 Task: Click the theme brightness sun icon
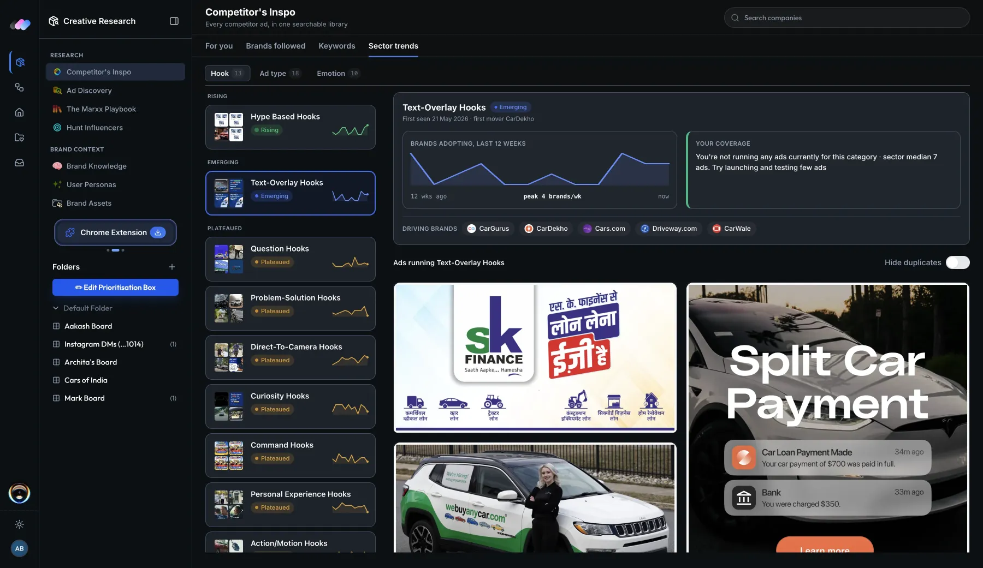(x=20, y=524)
